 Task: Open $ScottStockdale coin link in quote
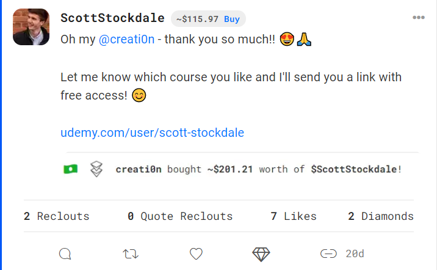353,169
